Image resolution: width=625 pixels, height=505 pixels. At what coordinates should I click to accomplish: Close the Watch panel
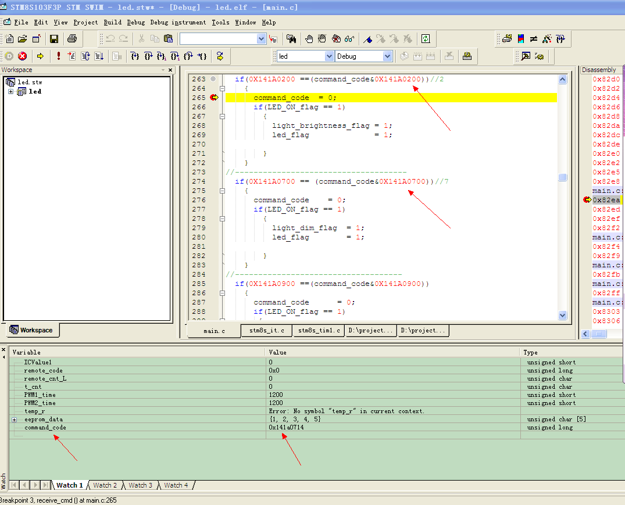point(3,350)
